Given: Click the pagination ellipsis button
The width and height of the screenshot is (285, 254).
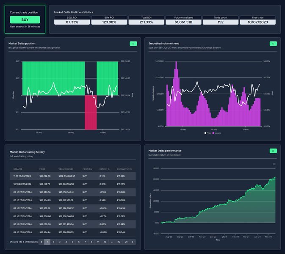Looking at the screenshot, I should click(x=112, y=242).
